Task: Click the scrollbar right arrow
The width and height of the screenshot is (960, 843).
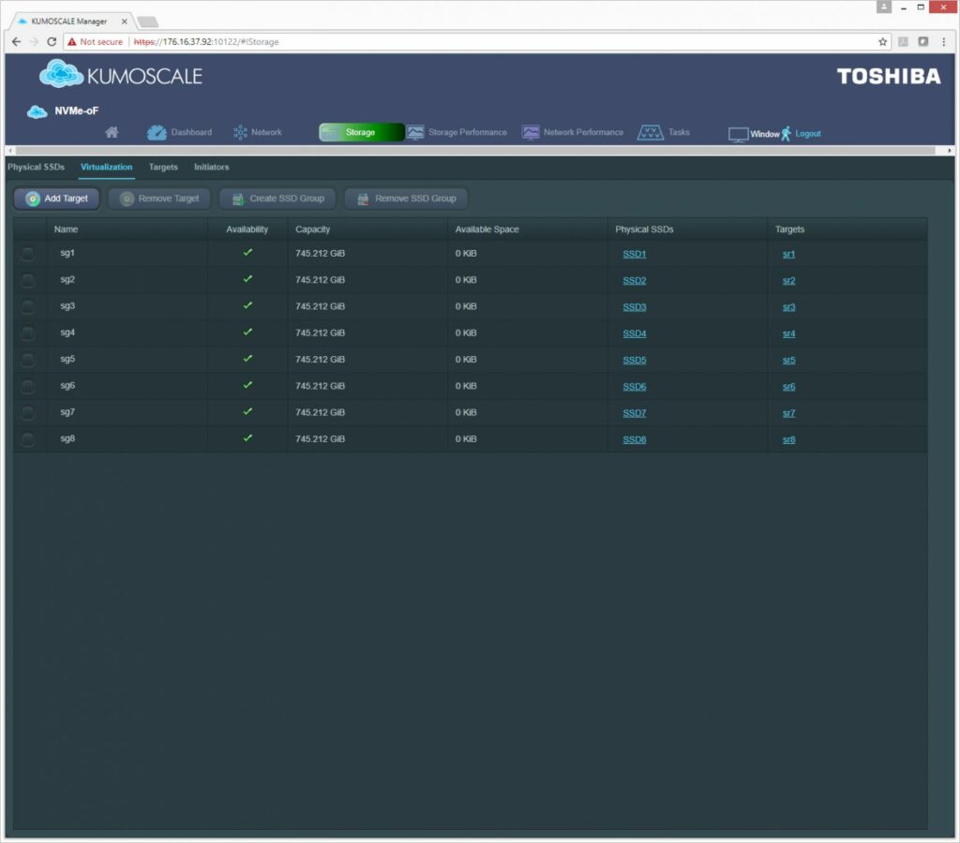Action: point(949,150)
